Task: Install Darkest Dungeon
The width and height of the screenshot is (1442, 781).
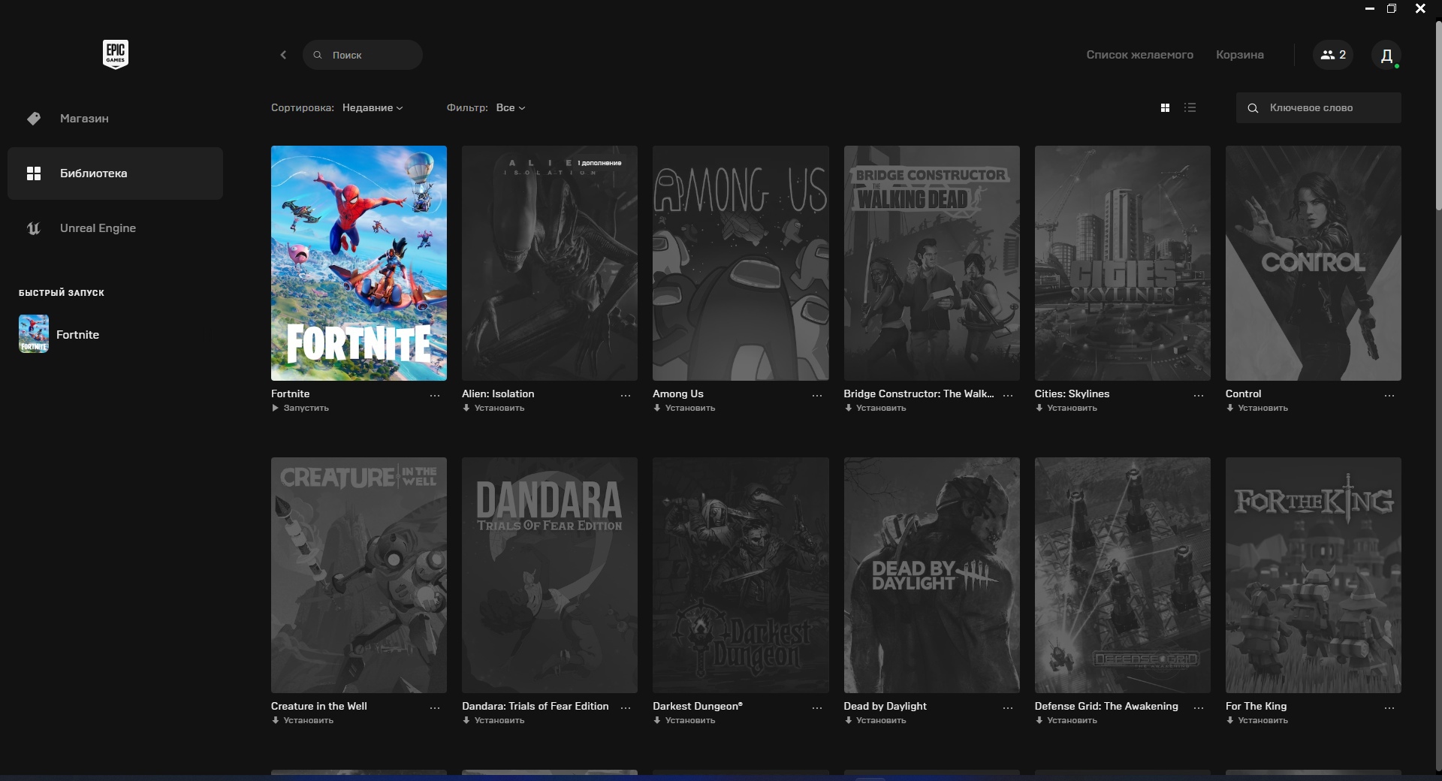Action: pyautogui.click(x=684, y=721)
